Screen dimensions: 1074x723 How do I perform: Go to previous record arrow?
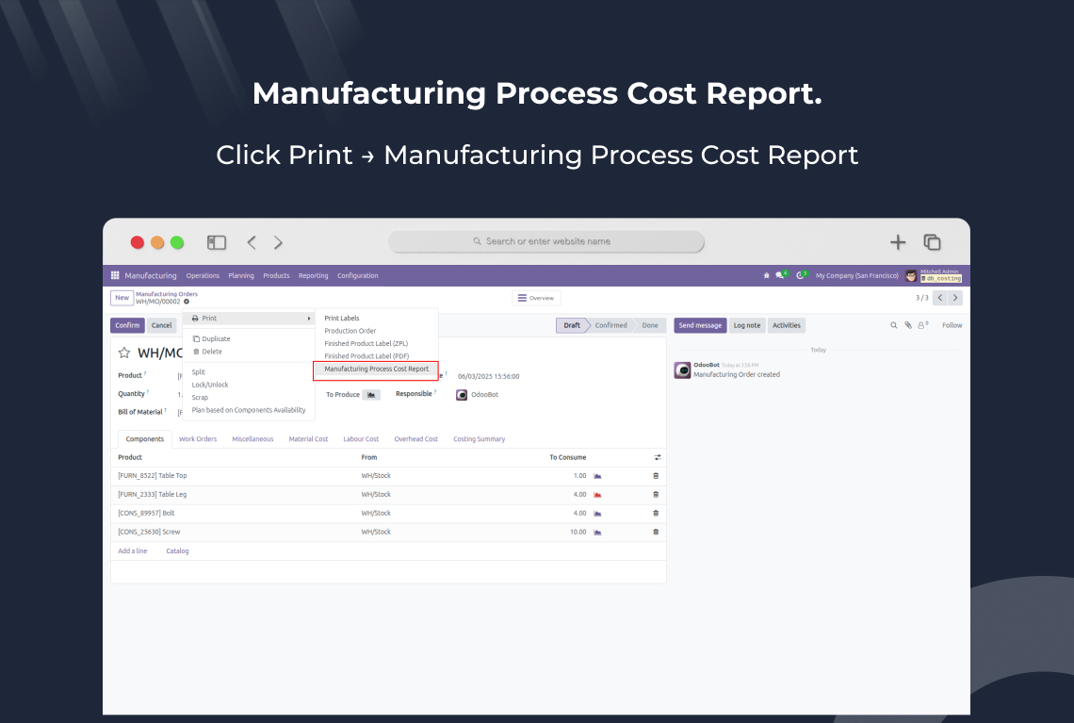click(940, 298)
